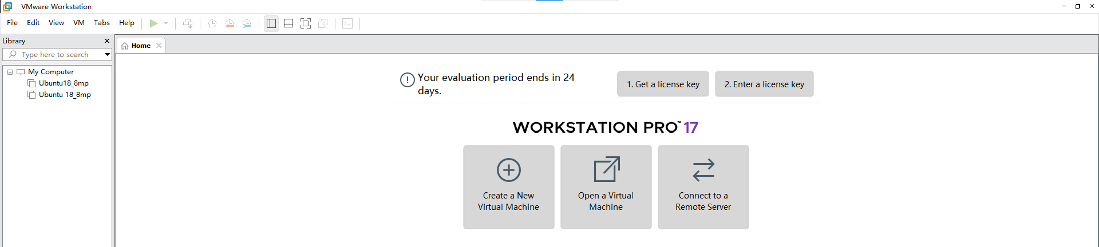Open the snapshot manager icon
Image resolution: width=1099 pixels, height=247 pixels.
point(247,23)
